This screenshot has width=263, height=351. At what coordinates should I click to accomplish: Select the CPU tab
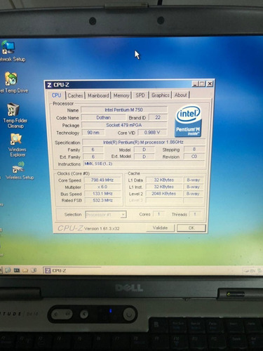(57, 95)
